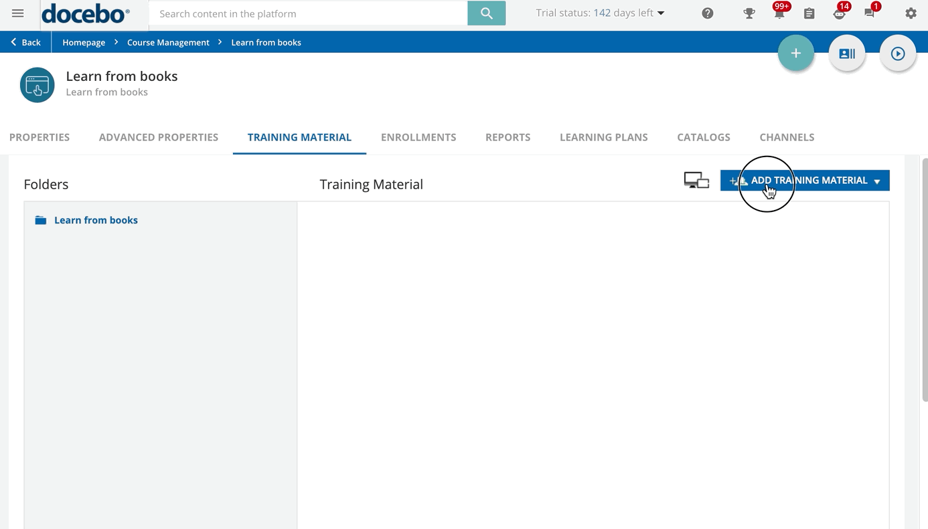928x529 pixels.
Task: Switch to the Advanced Properties tab
Action: click(x=159, y=137)
